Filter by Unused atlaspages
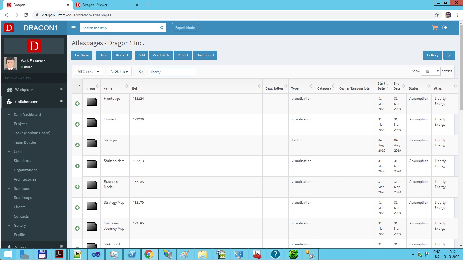The width and height of the screenshot is (463, 260). [122, 55]
